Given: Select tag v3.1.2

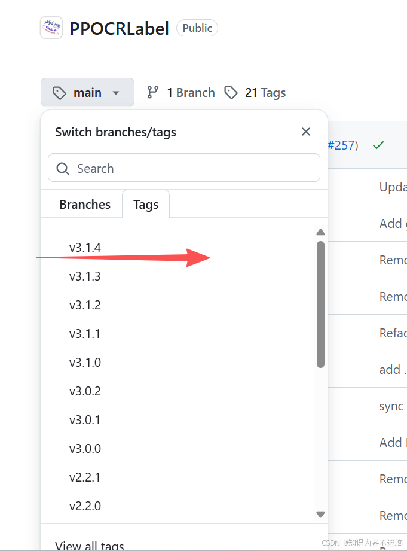Looking at the screenshot, I should 85,305.
